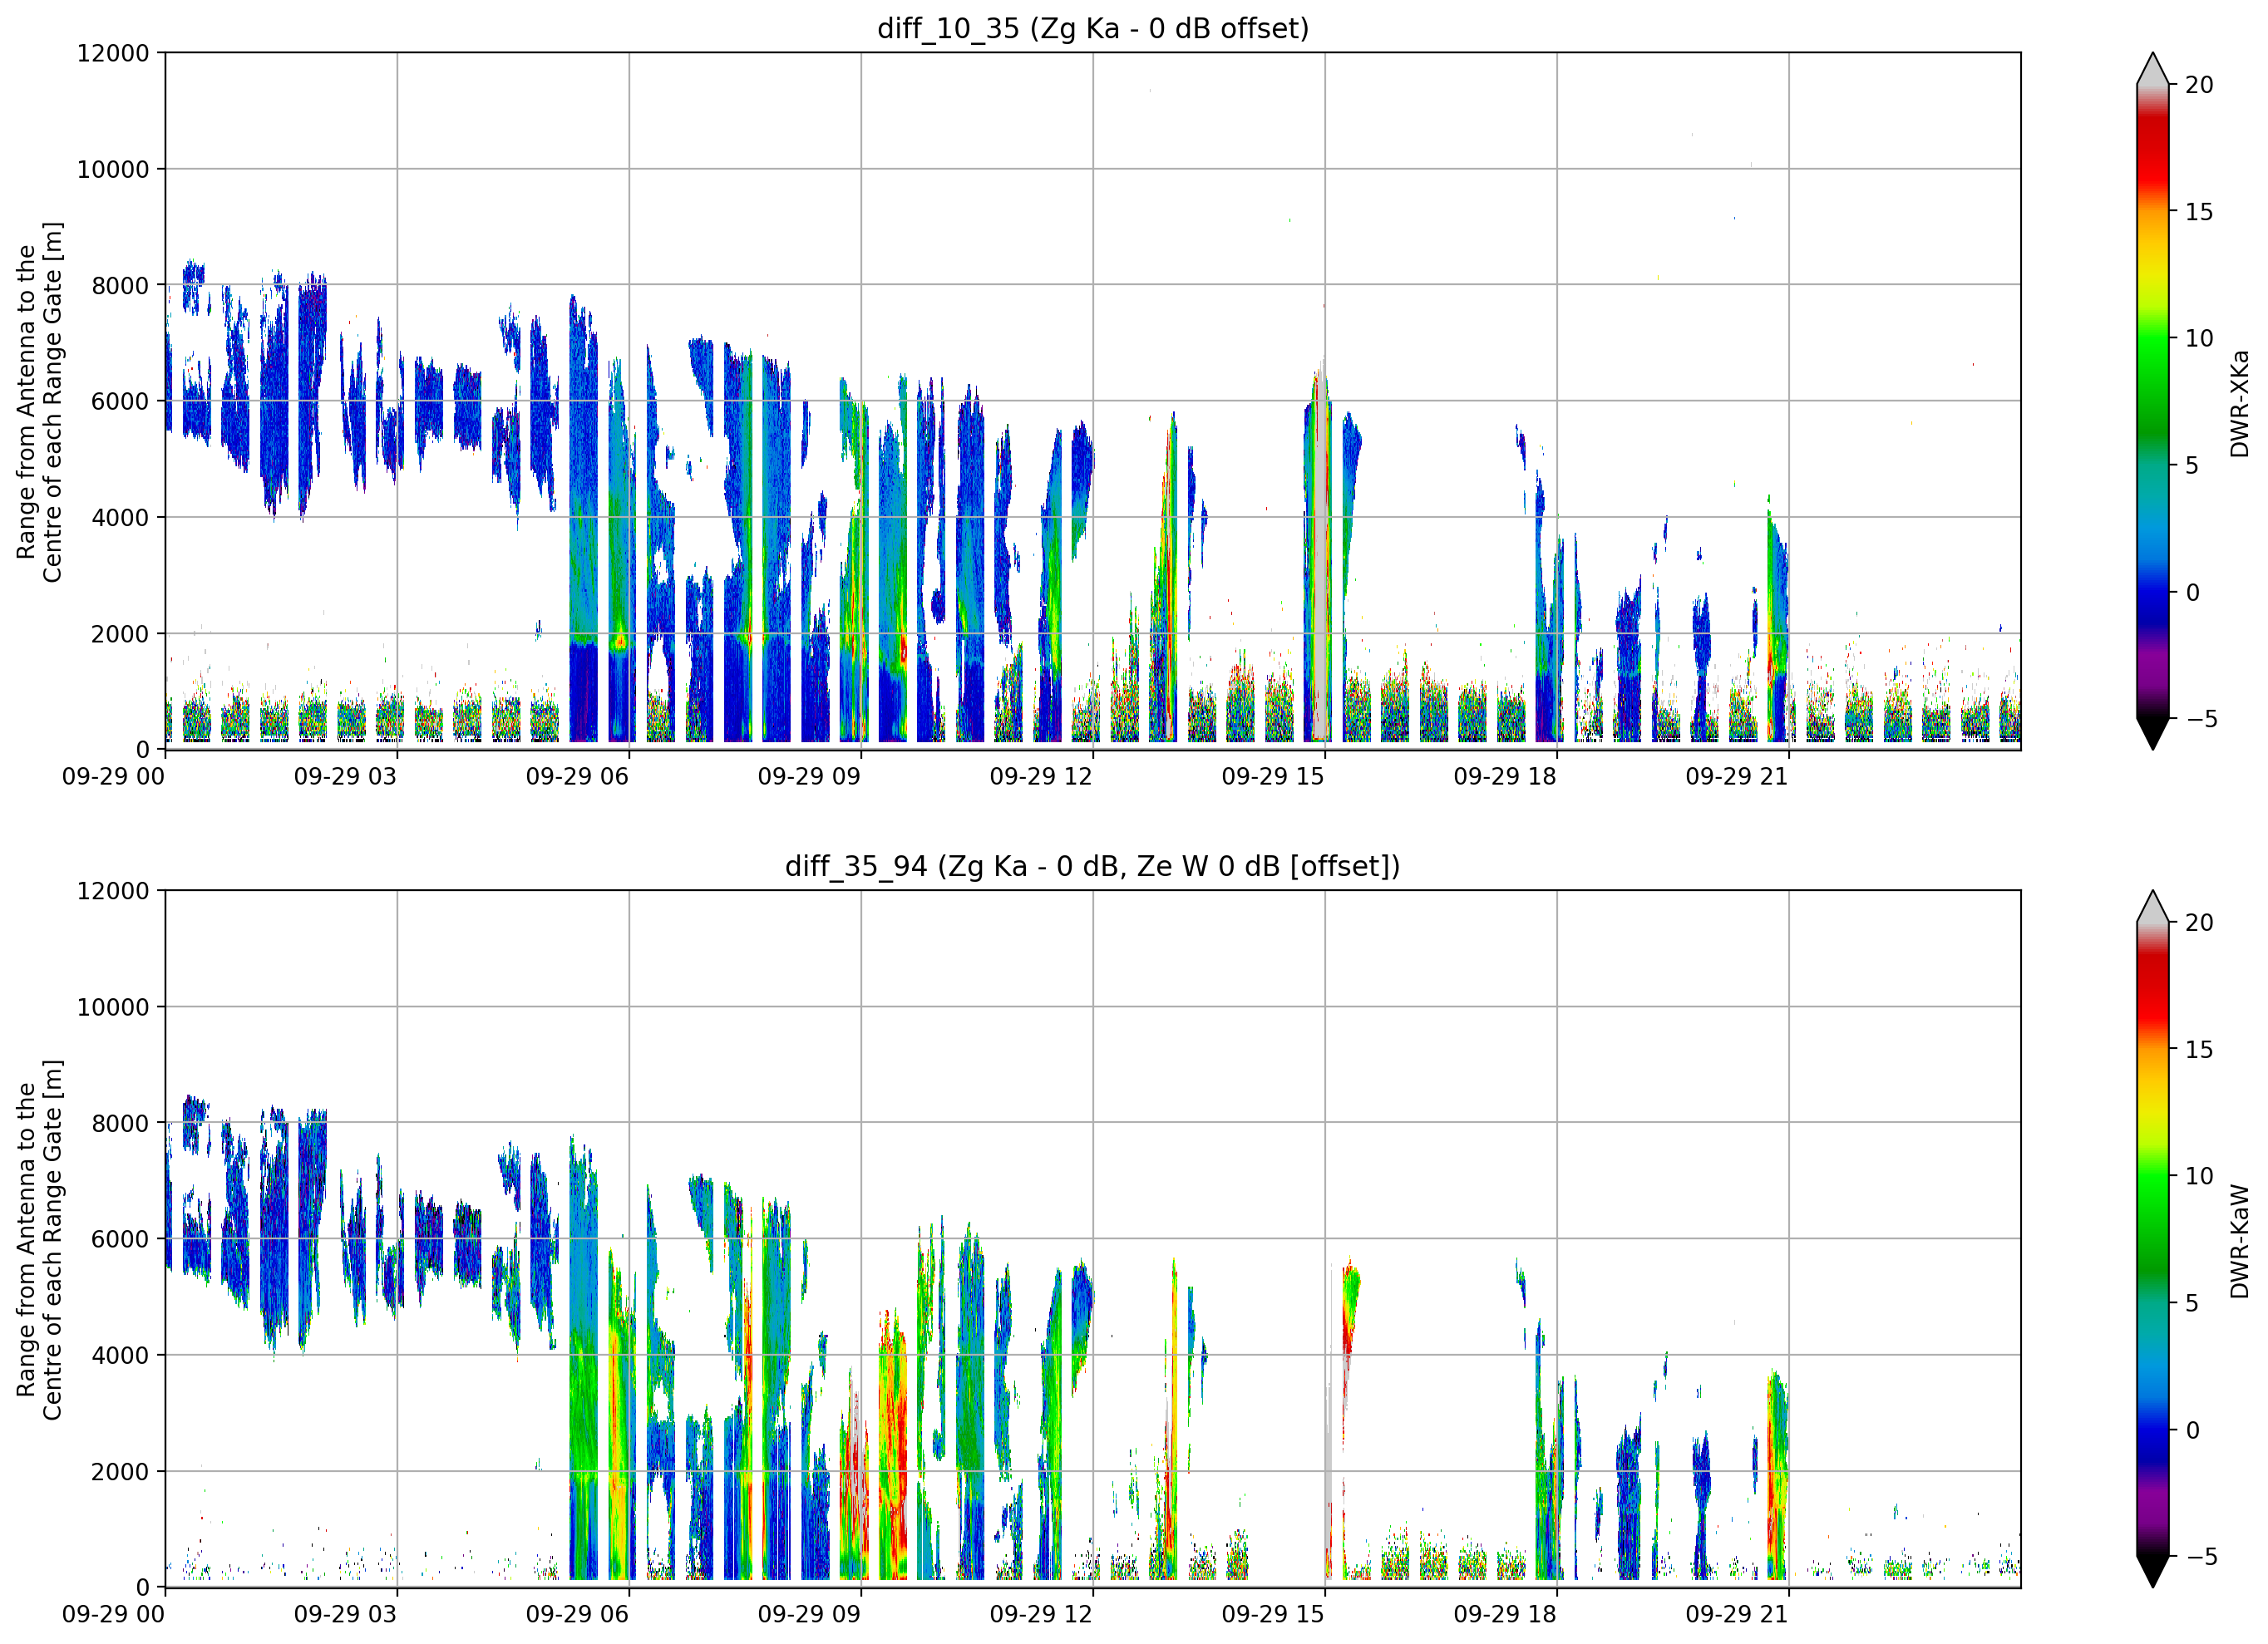Click the DWR-XKa colorbar label
Viewport: 2268px width, 1644px height.
tap(2239, 403)
